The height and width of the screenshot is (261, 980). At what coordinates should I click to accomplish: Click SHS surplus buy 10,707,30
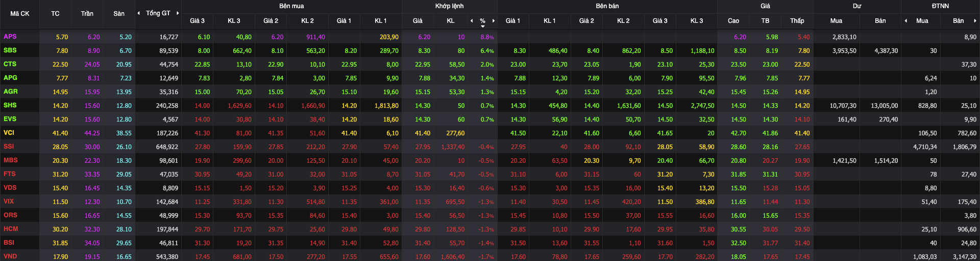click(x=843, y=106)
